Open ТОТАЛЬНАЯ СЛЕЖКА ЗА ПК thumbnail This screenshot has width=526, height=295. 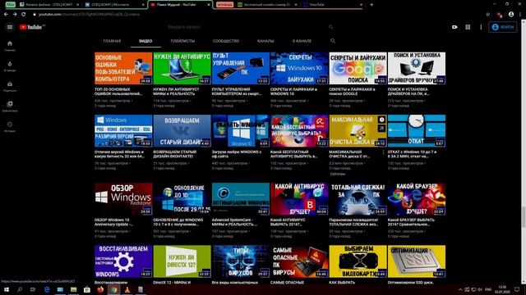click(358, 198)
